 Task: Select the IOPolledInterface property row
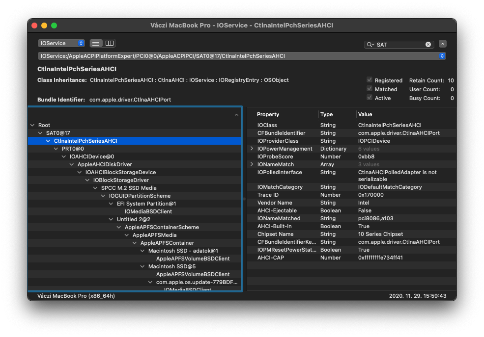pos(352,176)
